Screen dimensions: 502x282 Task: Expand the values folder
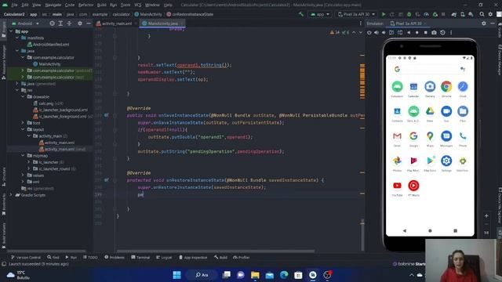[23, 175]
